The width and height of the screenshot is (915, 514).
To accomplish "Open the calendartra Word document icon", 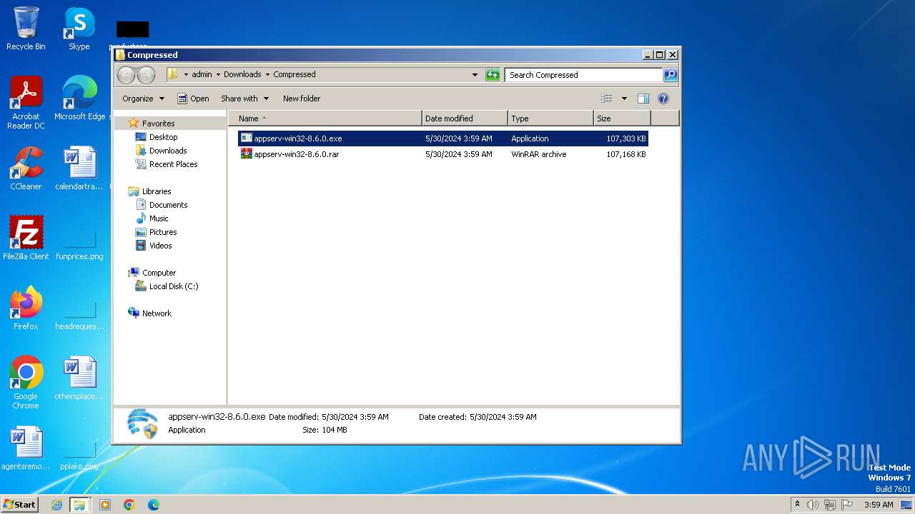I will point(79,168).
